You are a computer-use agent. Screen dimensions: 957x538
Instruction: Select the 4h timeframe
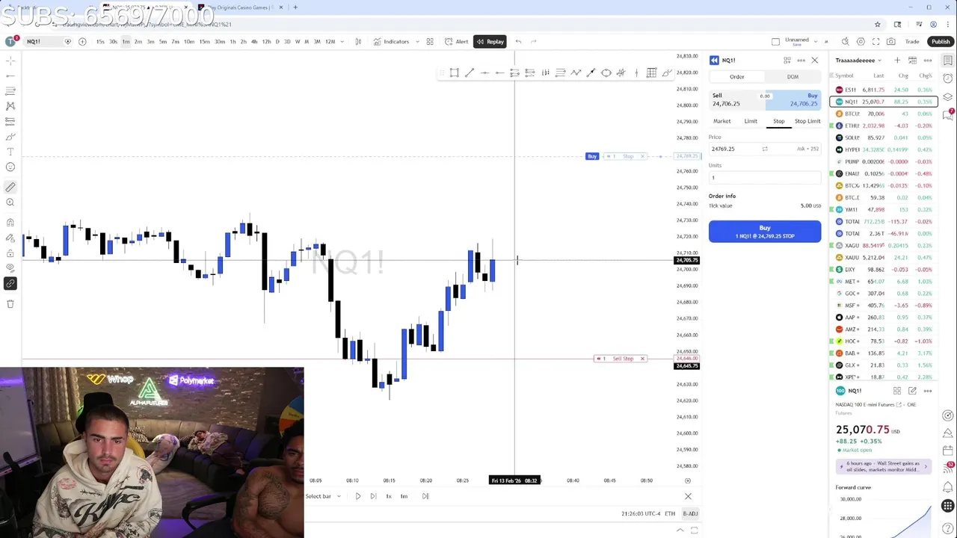(x=254, y=42)
